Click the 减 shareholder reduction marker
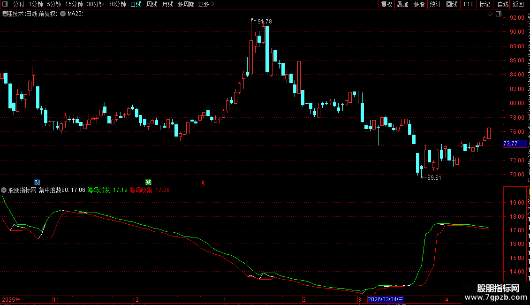530x305 pixels. [148, 182]
